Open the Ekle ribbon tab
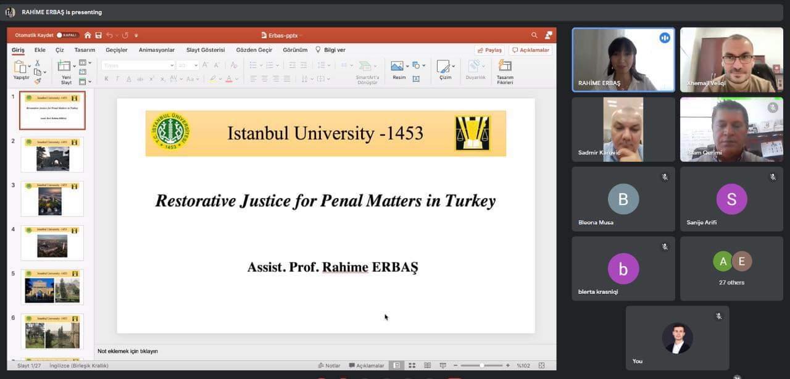Image resolution: width=790 pixels, height=379 pixels. click(x=40, y=50)
